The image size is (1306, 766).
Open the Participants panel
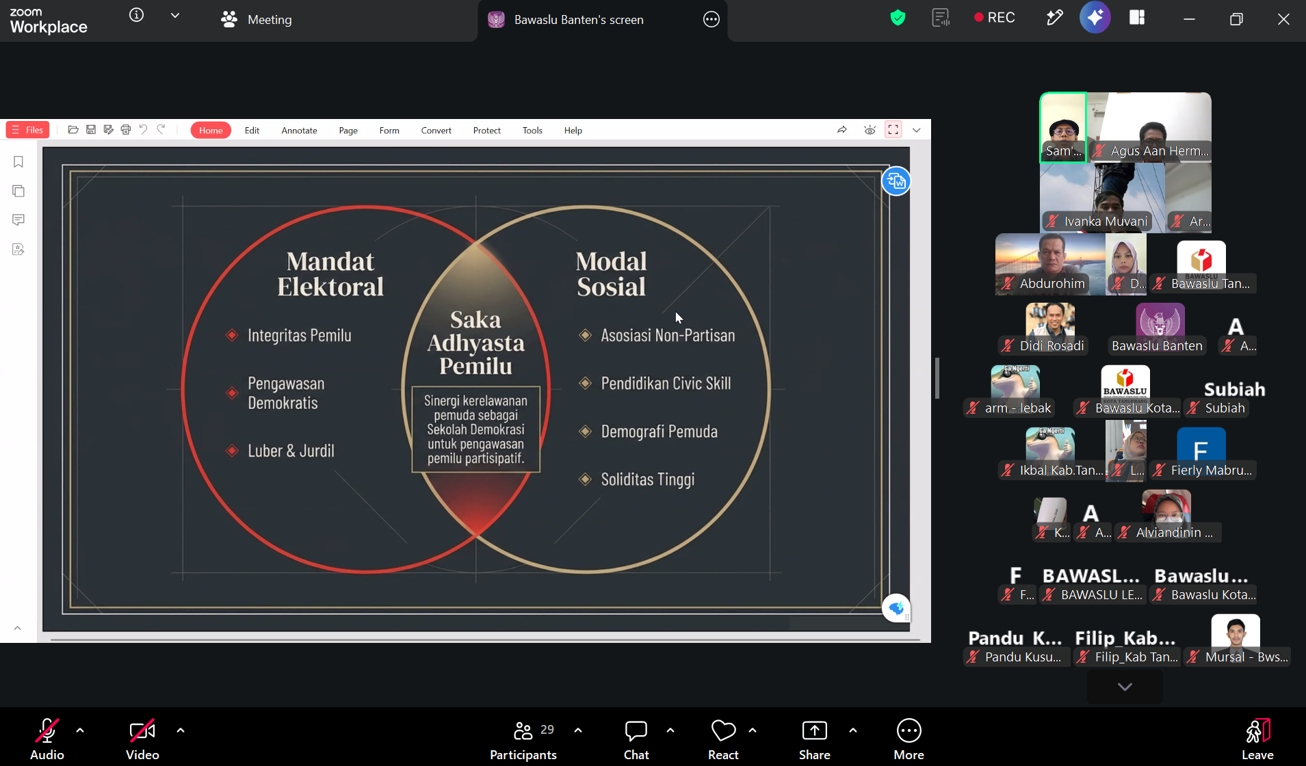click(523, 739)
